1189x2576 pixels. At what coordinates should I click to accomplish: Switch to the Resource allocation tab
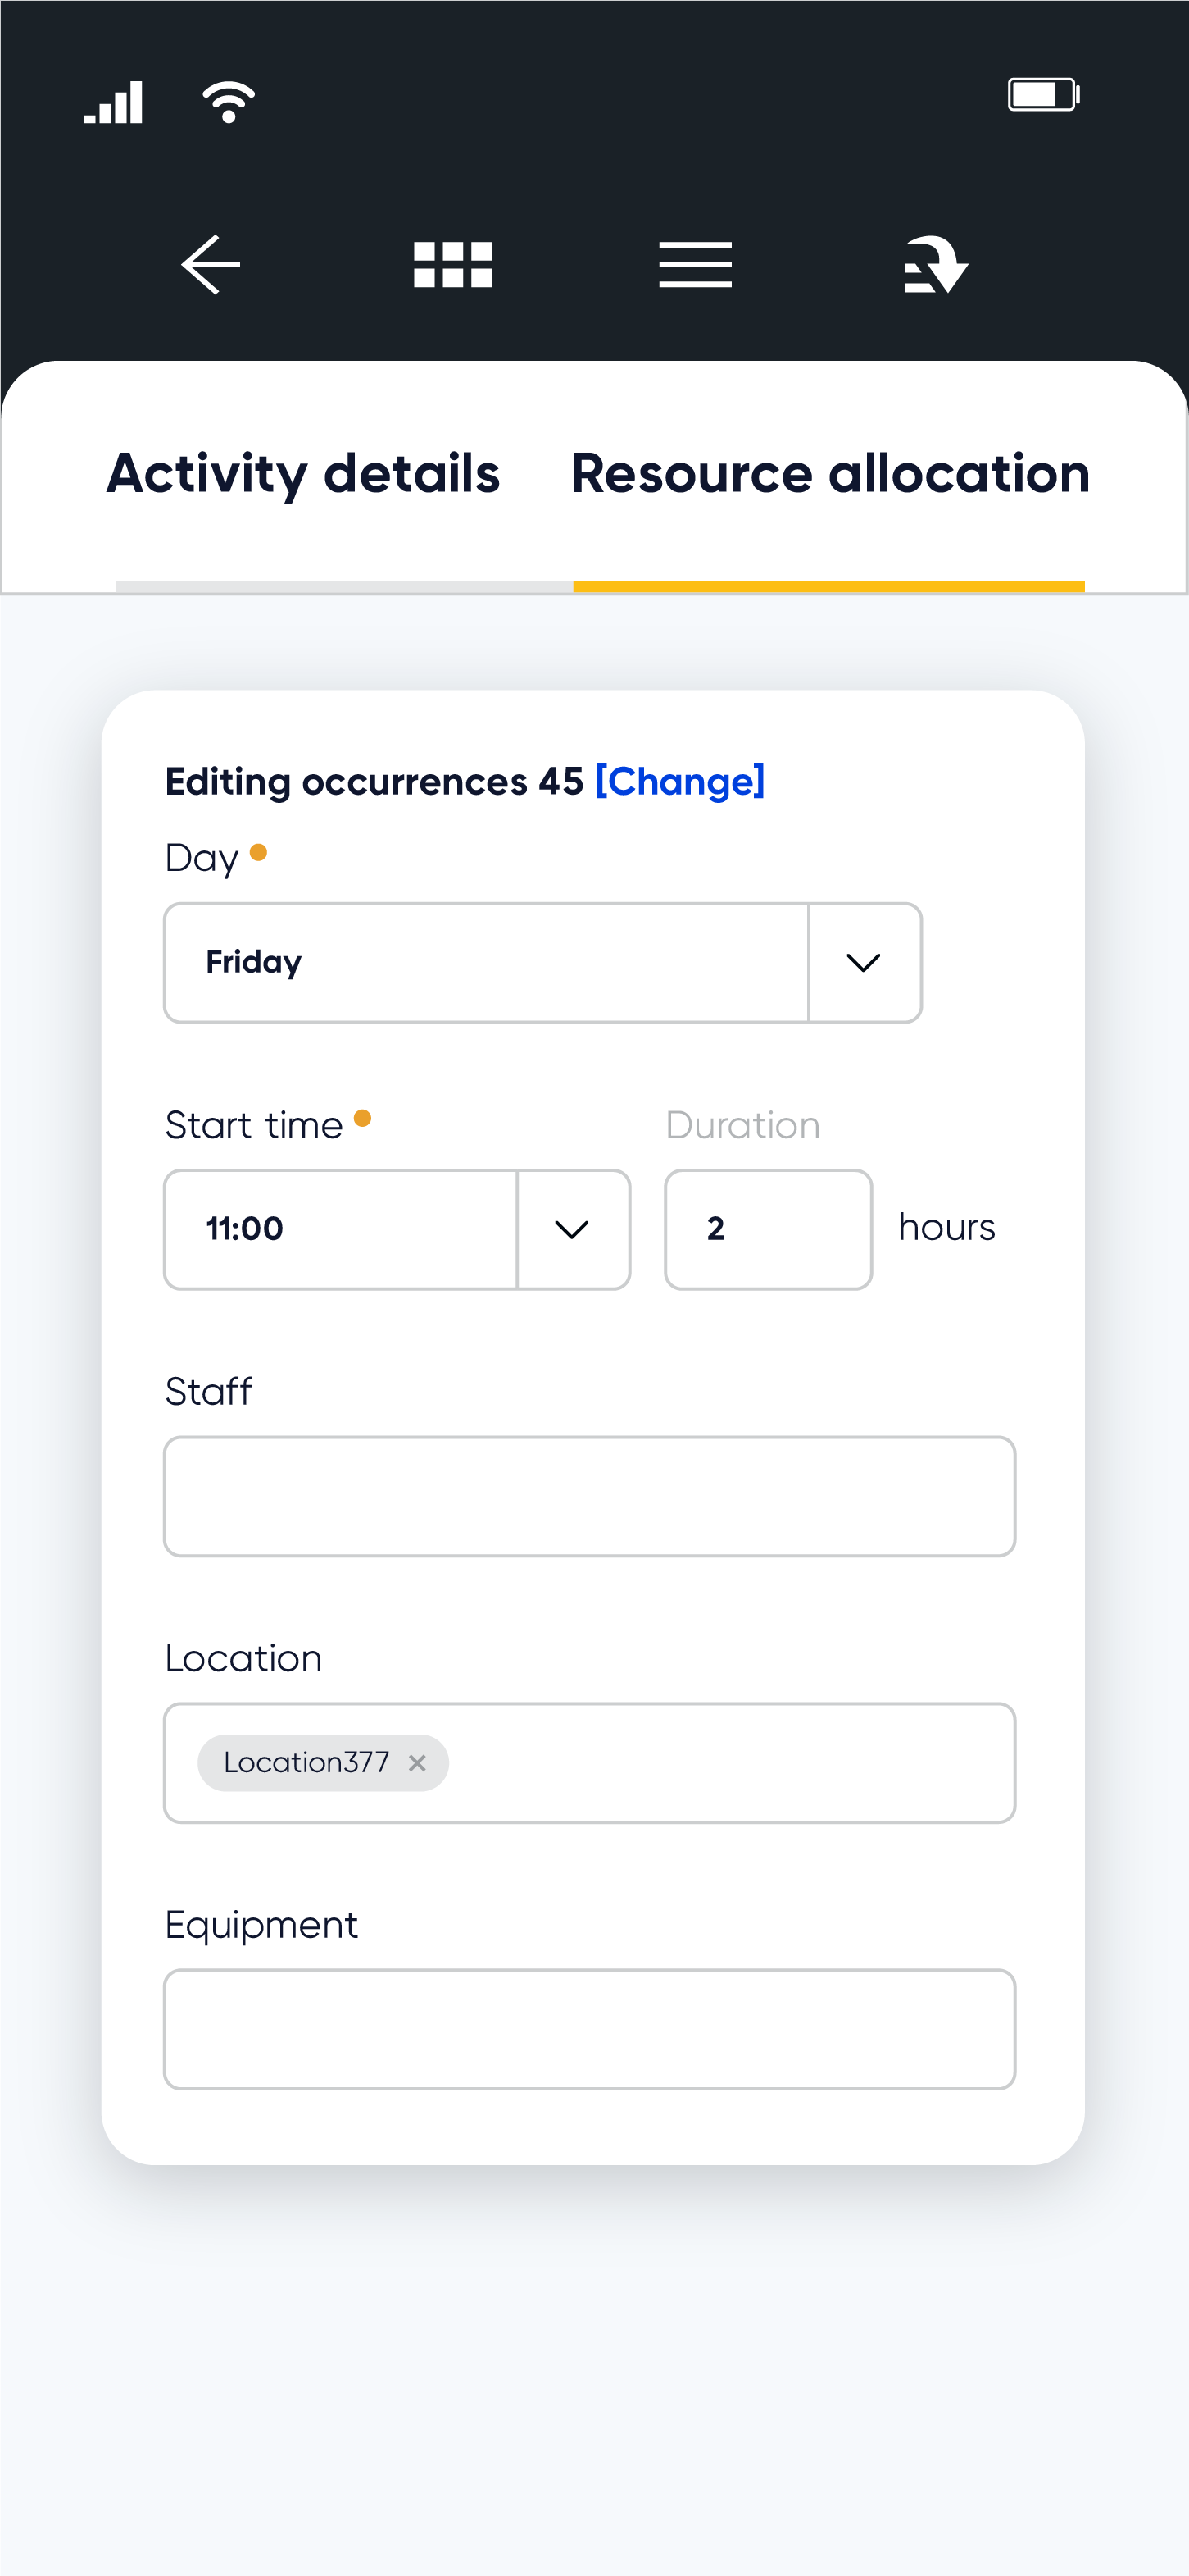830,473
